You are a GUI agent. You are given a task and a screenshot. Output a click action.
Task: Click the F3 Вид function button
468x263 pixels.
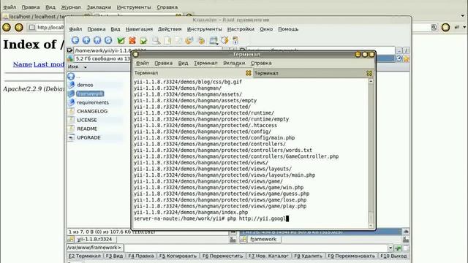pos(114,256)
